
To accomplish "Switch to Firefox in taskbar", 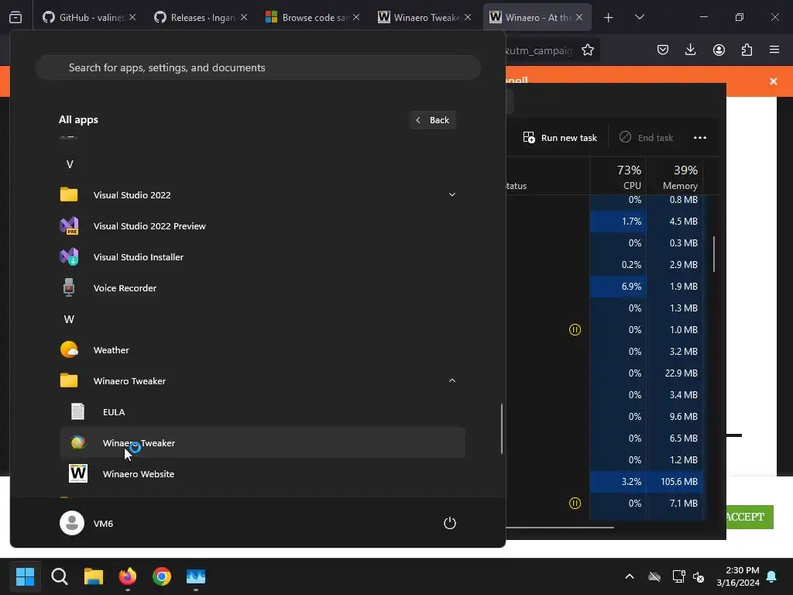I will pos(128,576).
